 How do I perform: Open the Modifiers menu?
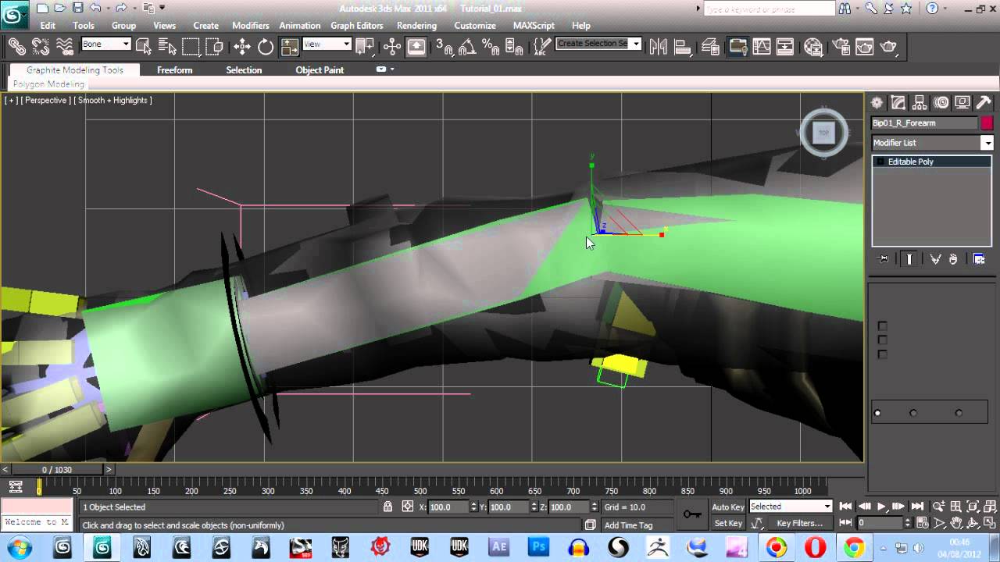point(251,26)
